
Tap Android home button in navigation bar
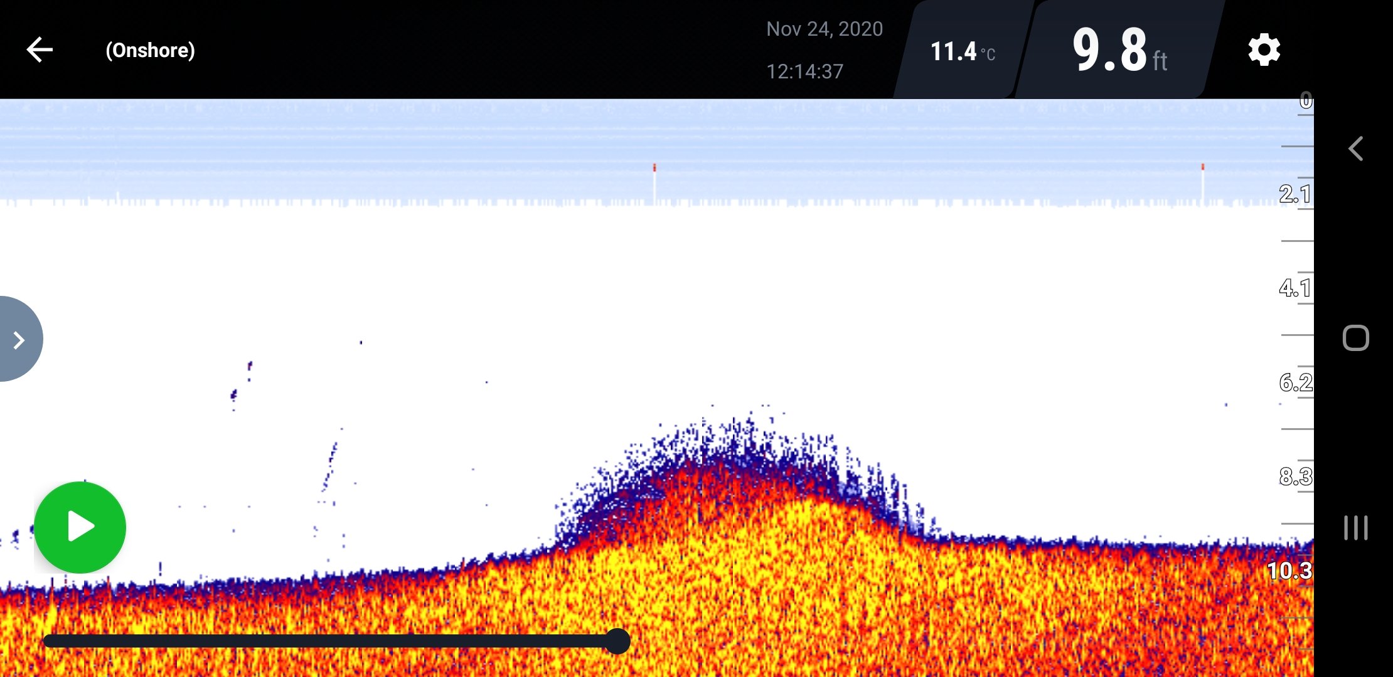point(1356,338)
